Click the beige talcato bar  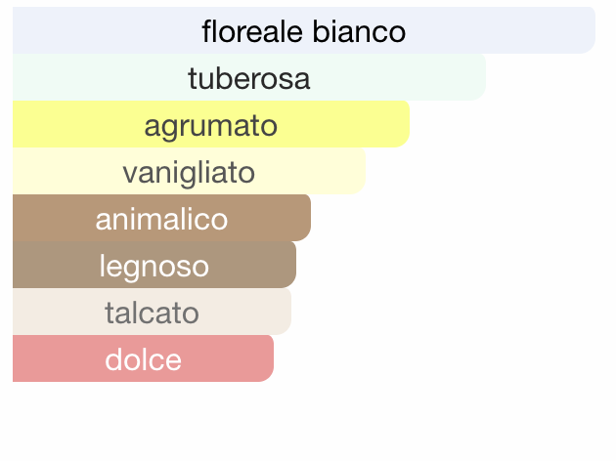152,312
